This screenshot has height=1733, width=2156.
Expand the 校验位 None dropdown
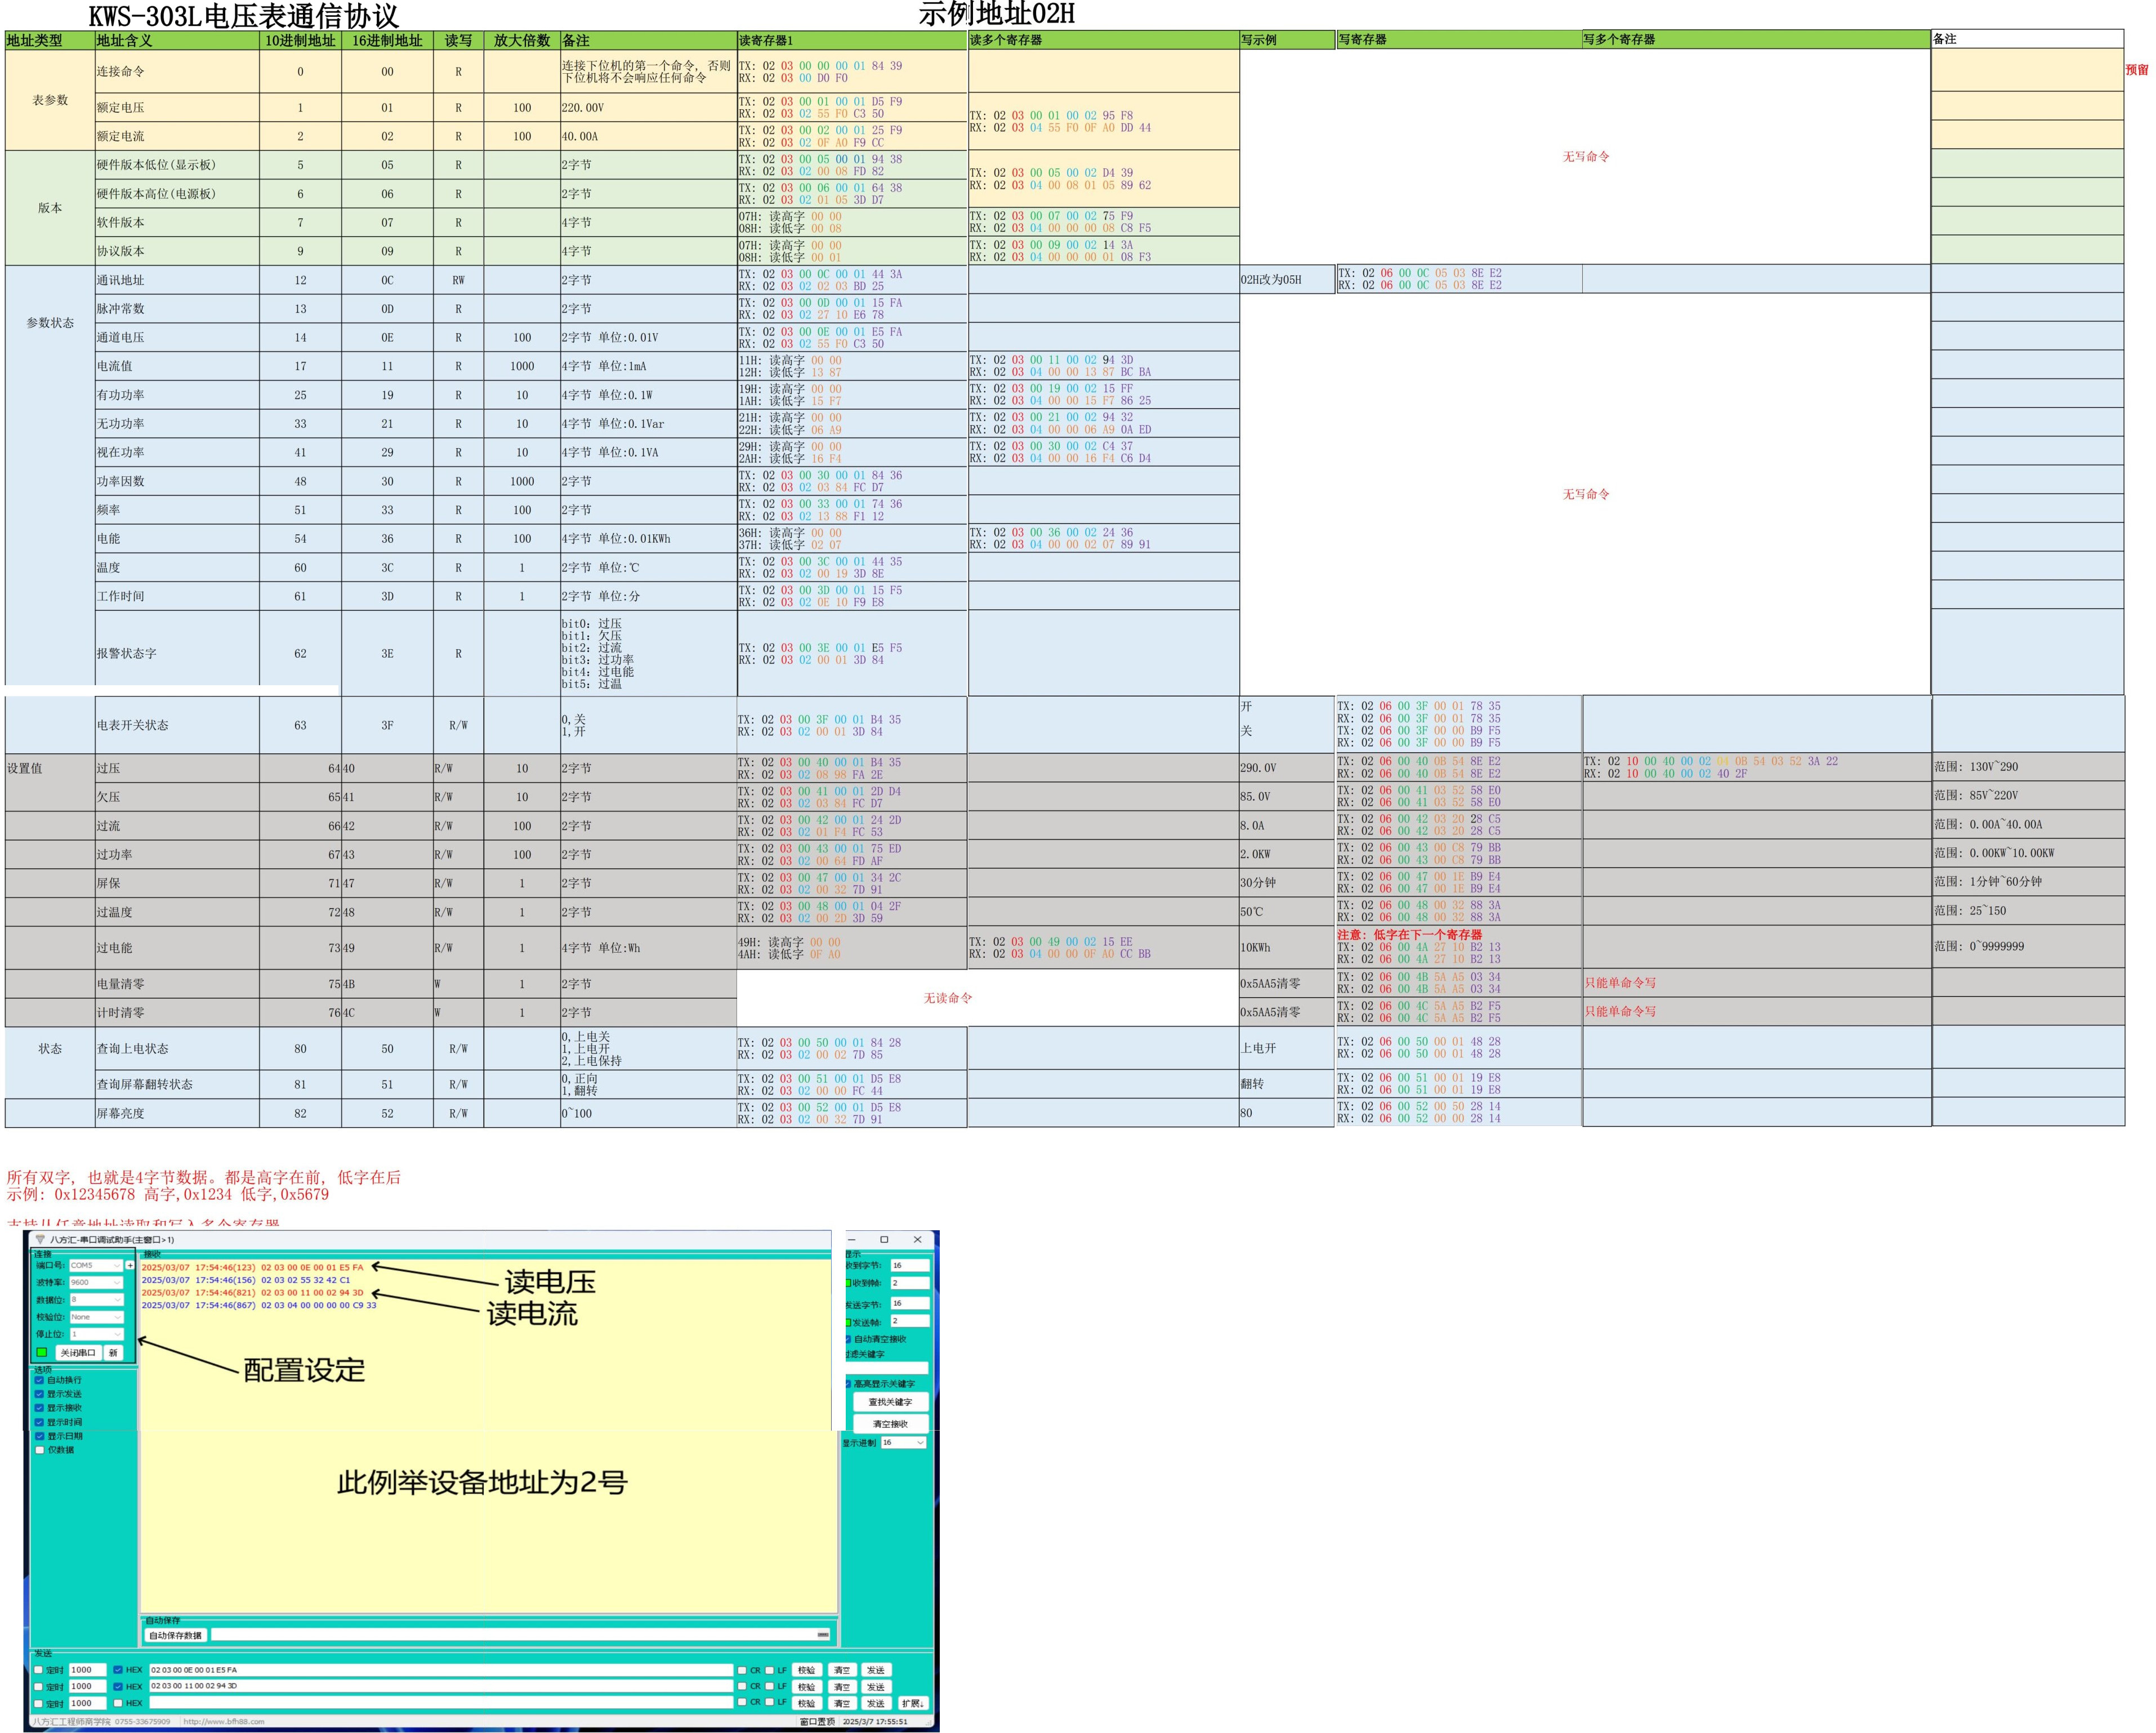click(x=96, y=1317)
